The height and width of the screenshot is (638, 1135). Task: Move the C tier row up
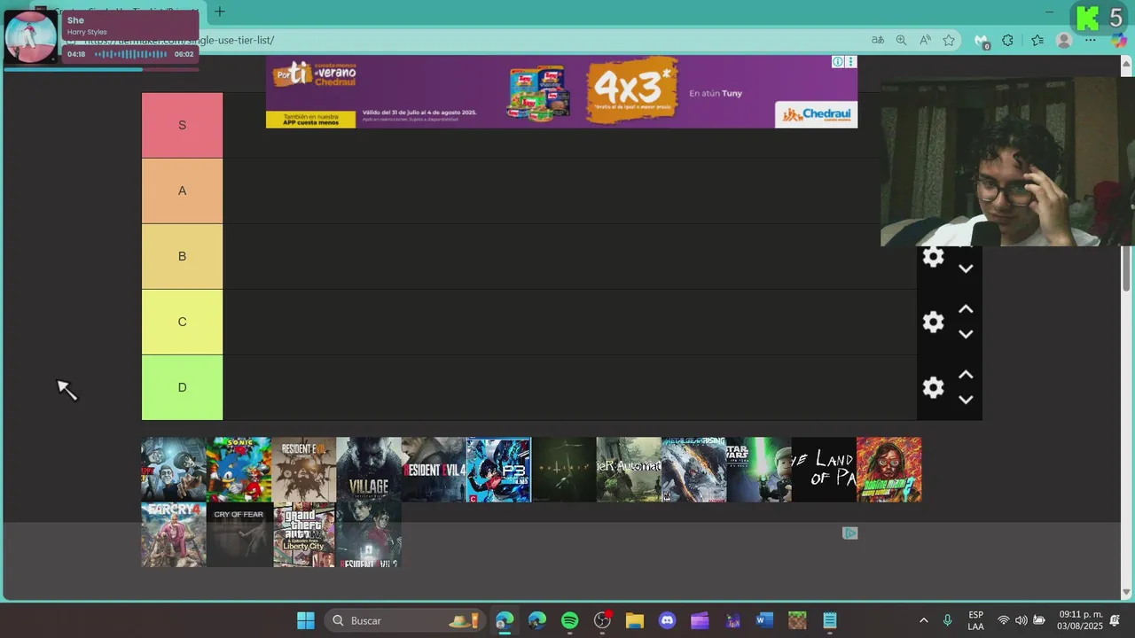pos(966,309)
